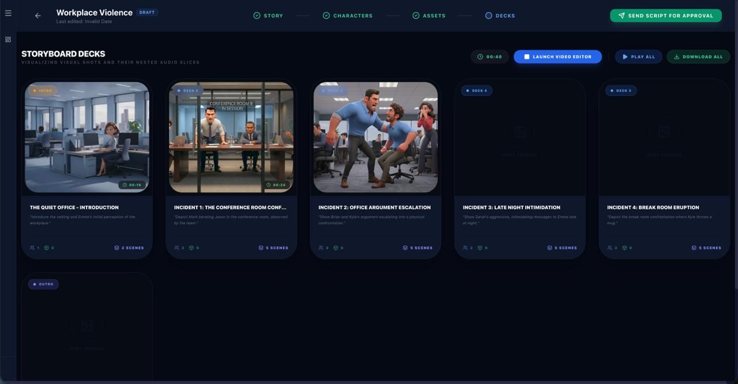Click assets cube icon on Incident 4 card

point(624,248)
